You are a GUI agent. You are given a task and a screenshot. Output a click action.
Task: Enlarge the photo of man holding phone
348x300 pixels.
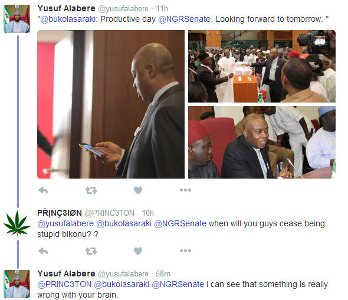pos(111,104)
